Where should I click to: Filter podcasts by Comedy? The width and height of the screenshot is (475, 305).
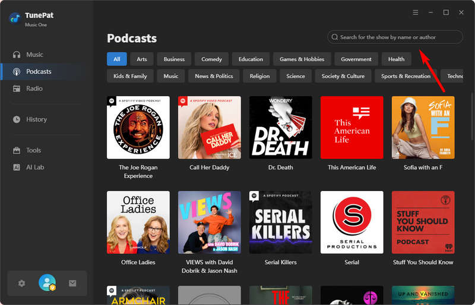click(211, 59)
